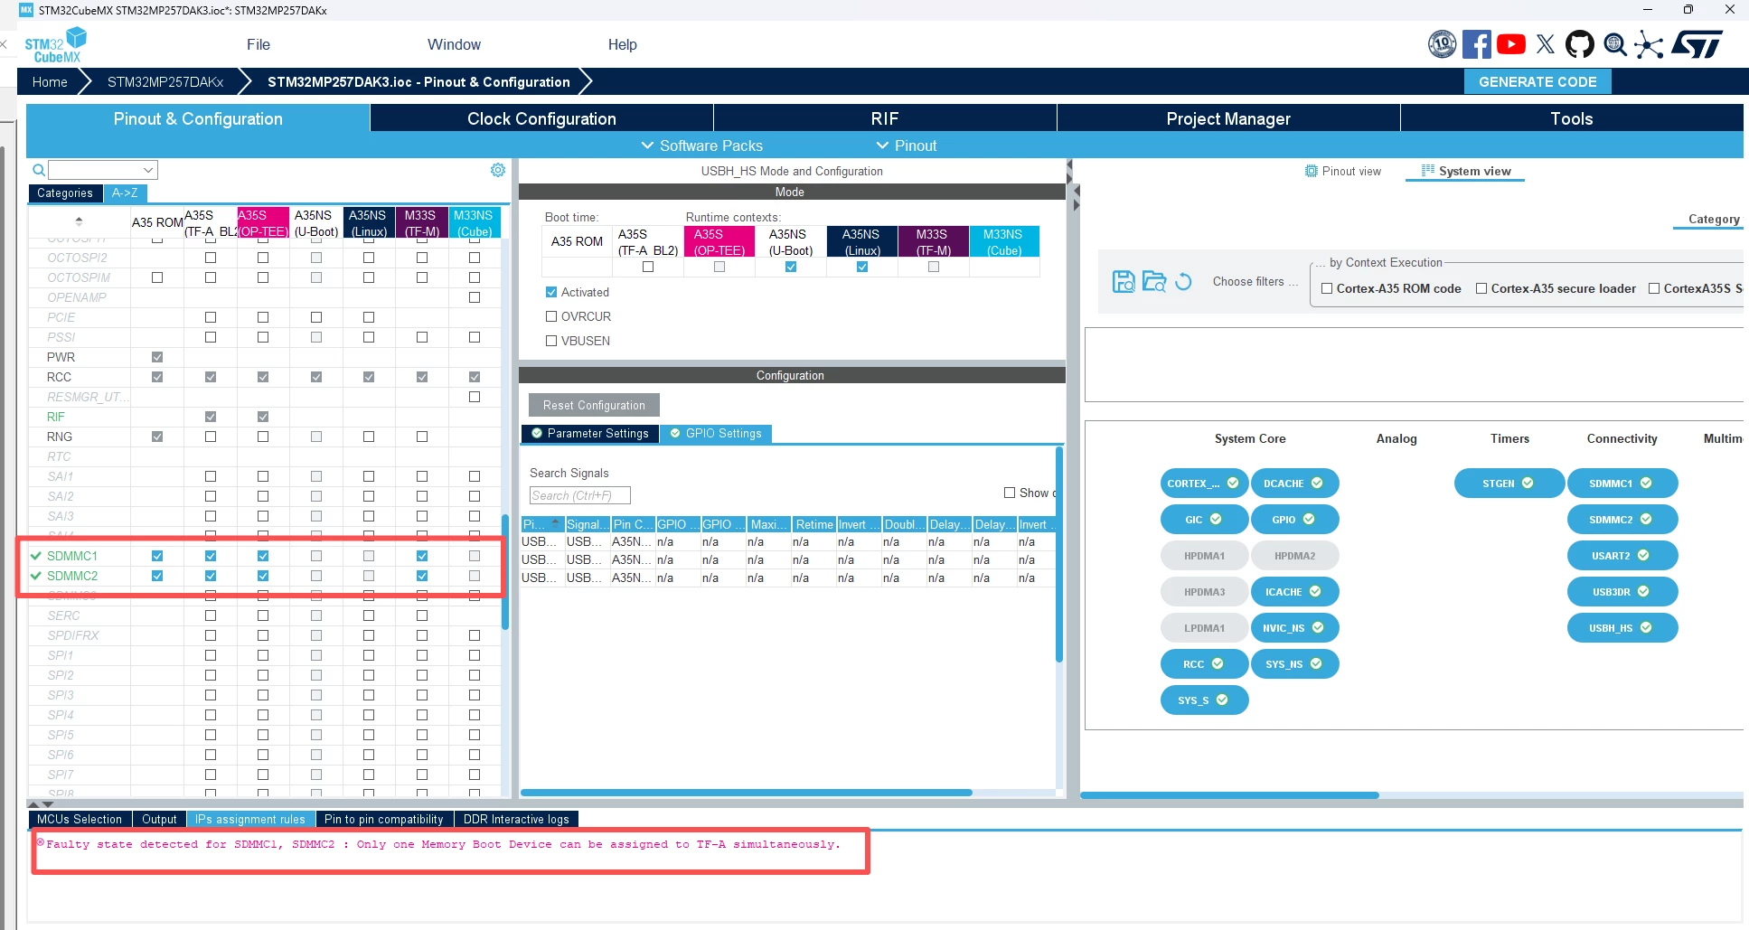Open the Facebook page icon
The width and height of the screenshot is (1749, 930).
1477,44
